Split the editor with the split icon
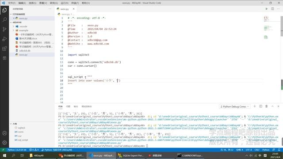Screen dimensions: 283x159 [x=272, y=9]
